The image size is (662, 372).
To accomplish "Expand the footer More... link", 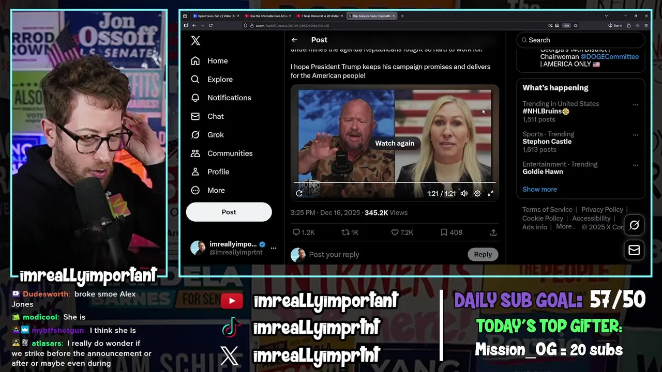I will [x=566, y=227].
